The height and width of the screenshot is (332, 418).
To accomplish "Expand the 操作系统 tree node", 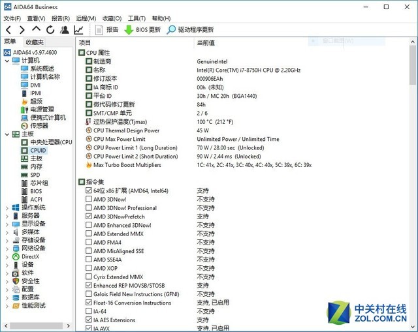I will pos(7,208).
